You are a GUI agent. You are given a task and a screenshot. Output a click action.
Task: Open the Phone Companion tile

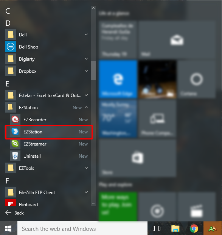tap(157, 119)
